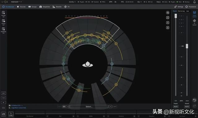The width and height of the screenshot is (198, 118).
Task: Open the Snapshots List panel
Action: click(x=3, y=30)
